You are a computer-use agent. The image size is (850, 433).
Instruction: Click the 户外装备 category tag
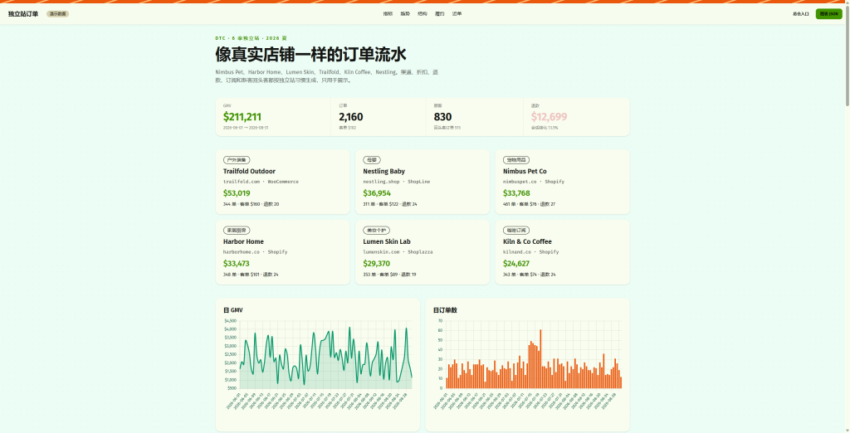point(237,160)
